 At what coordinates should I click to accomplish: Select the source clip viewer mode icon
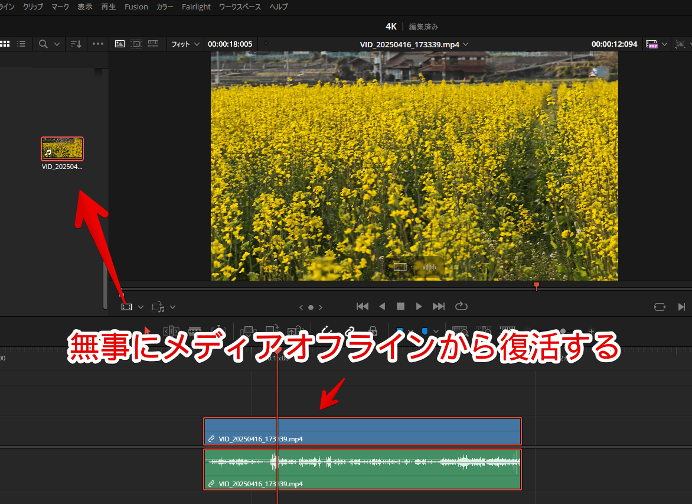coord(120,44)
